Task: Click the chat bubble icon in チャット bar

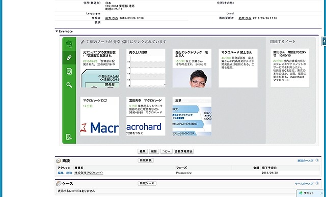Action: pyautogui.click(x=300, y=193)
